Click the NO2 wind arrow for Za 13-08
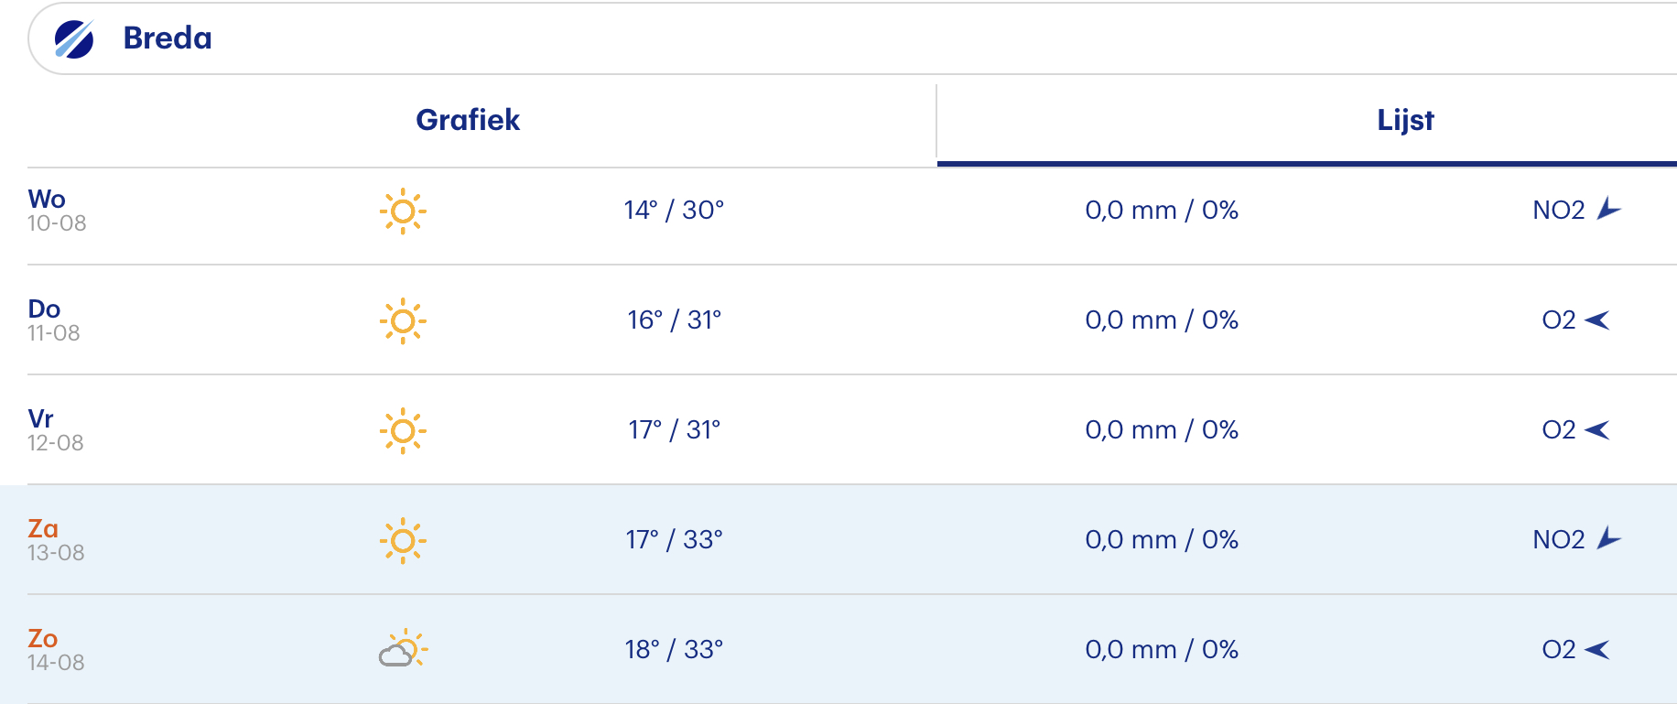Viewport: 1677px width, 704px height. click(1608, 538)
